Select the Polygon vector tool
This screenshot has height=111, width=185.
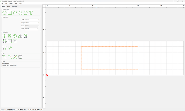(x=25, y=13)
